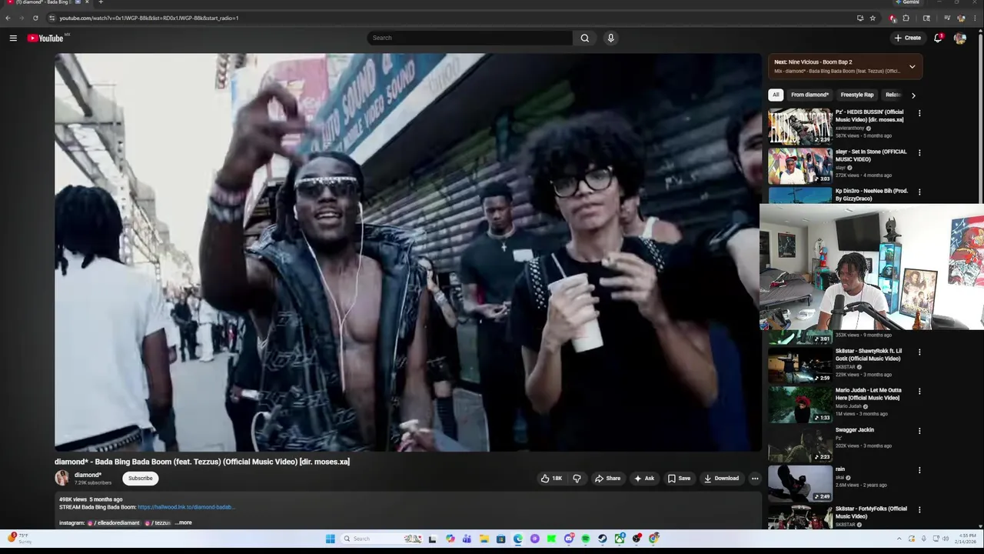Open options for Sk8star ShawtyRokk video

(x=919, y=352)
